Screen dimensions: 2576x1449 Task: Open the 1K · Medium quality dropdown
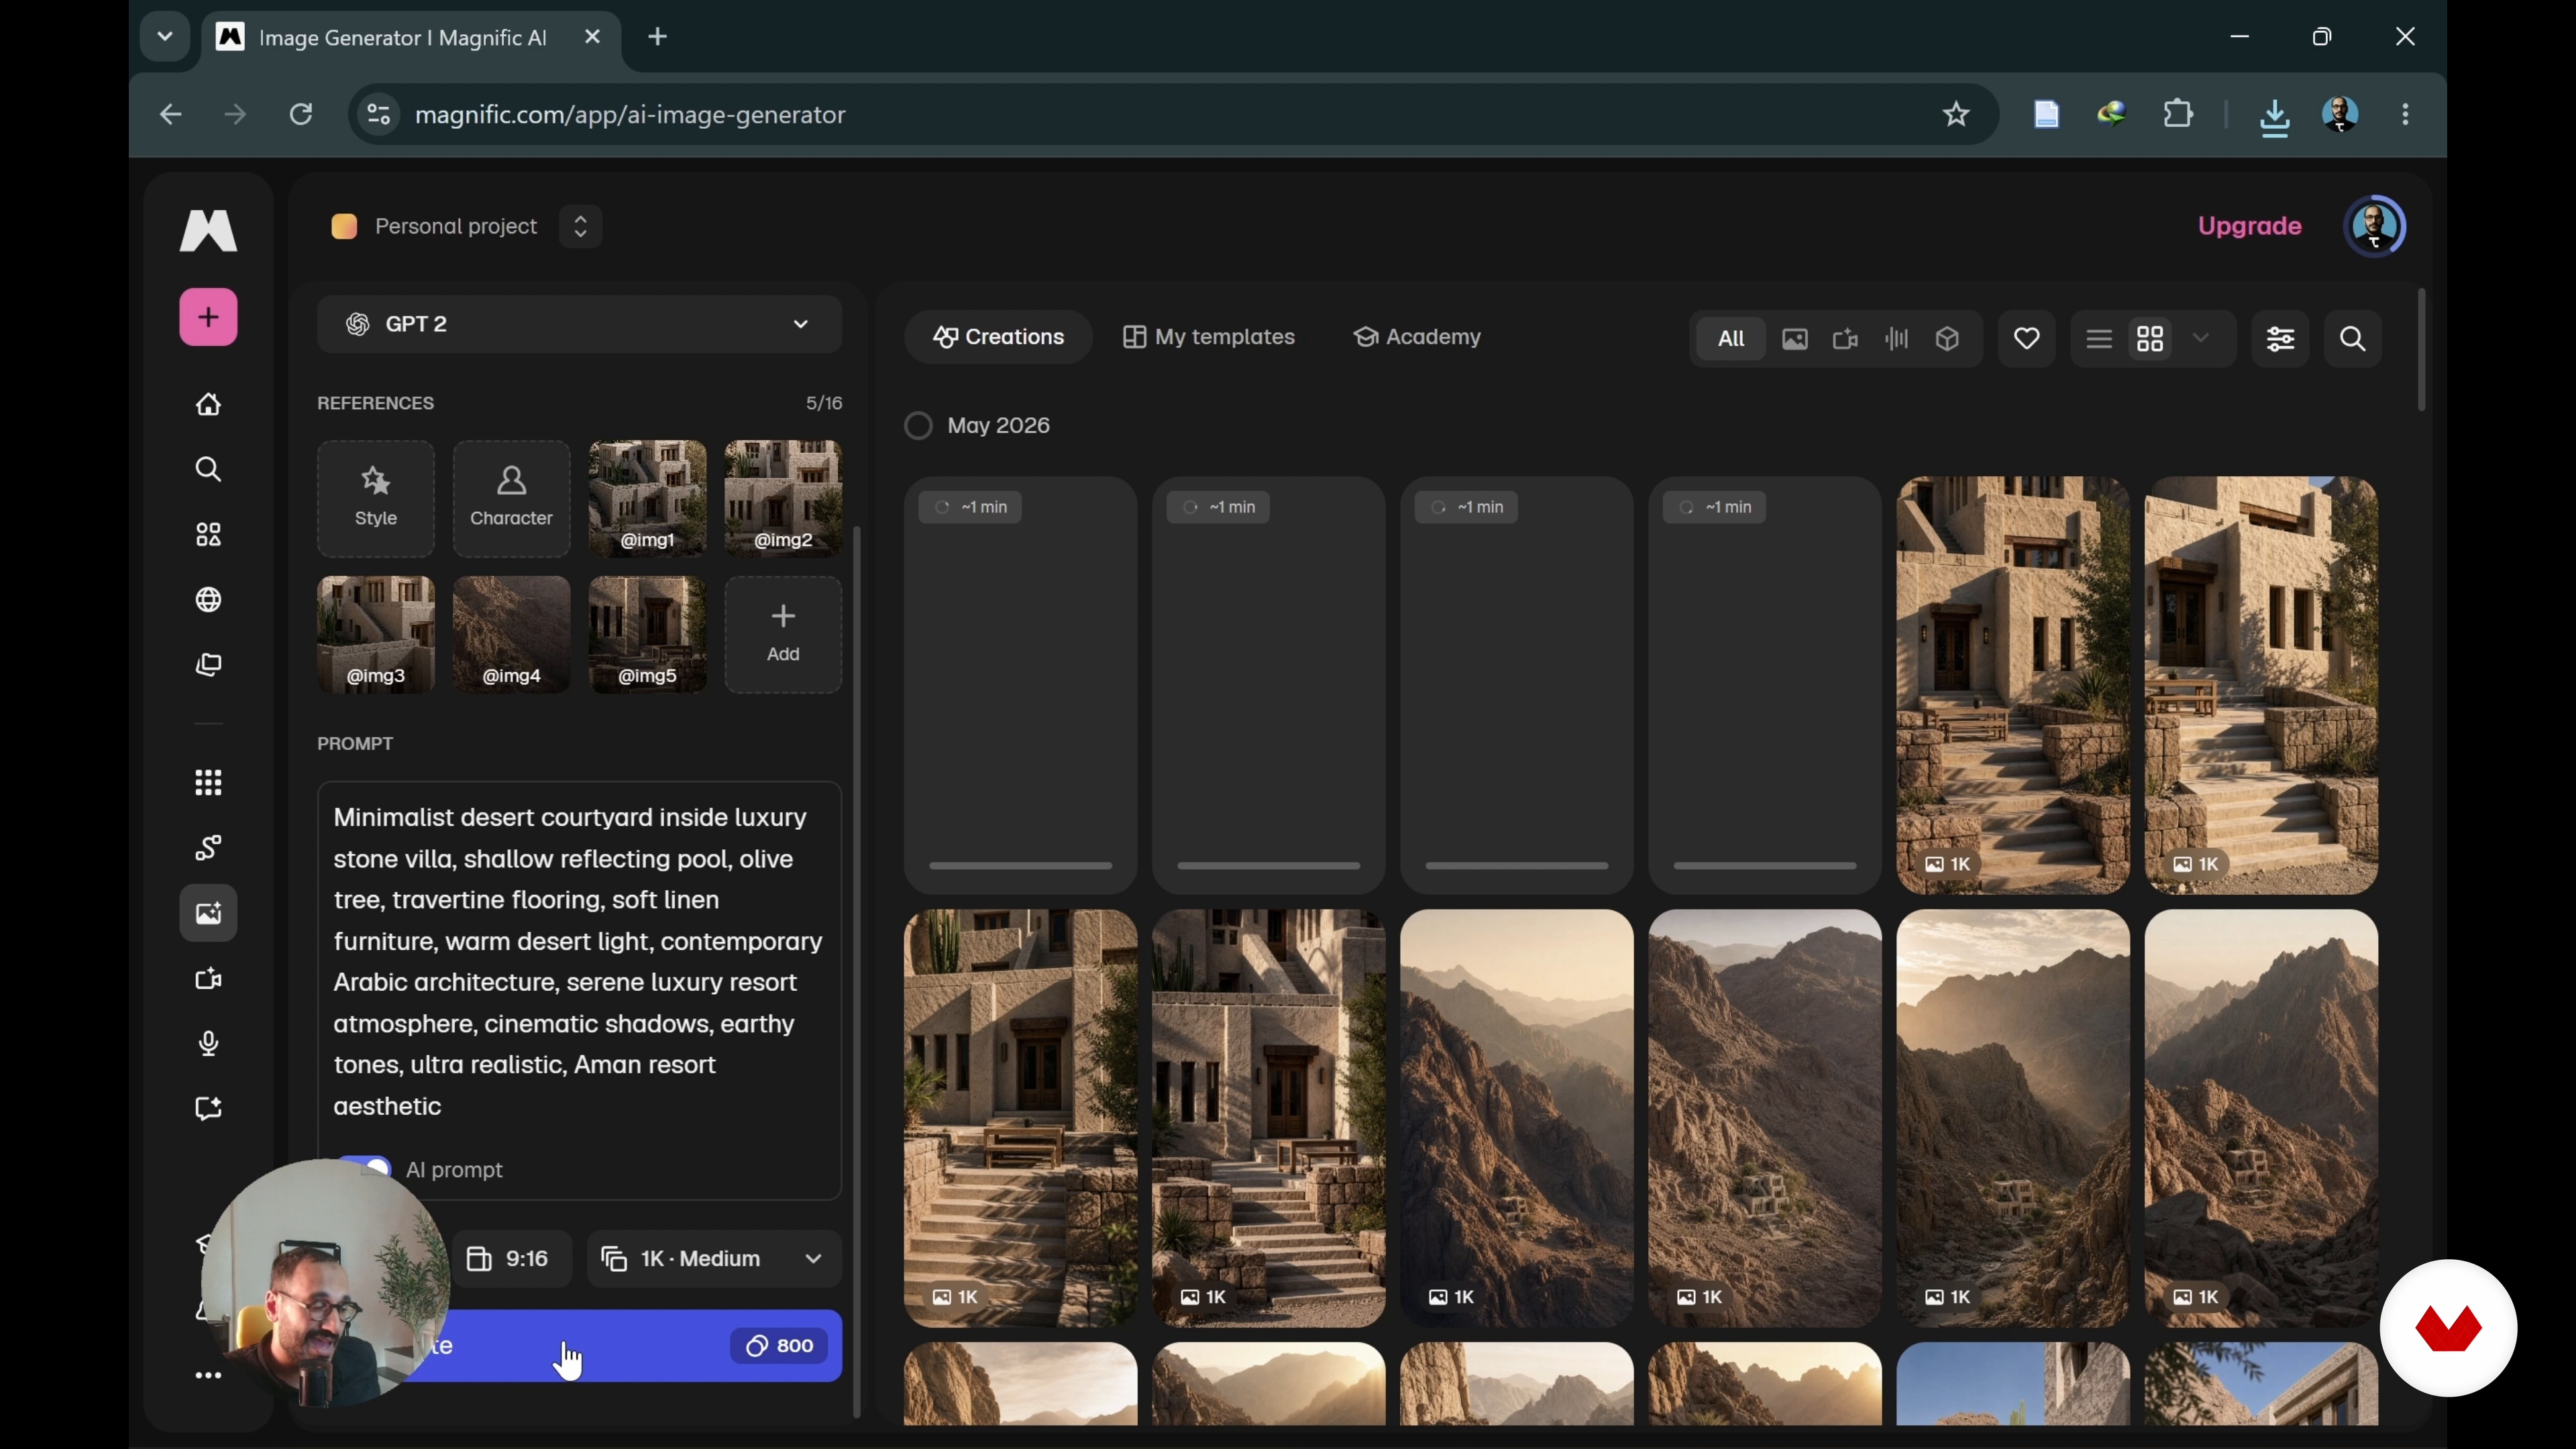714,1259
